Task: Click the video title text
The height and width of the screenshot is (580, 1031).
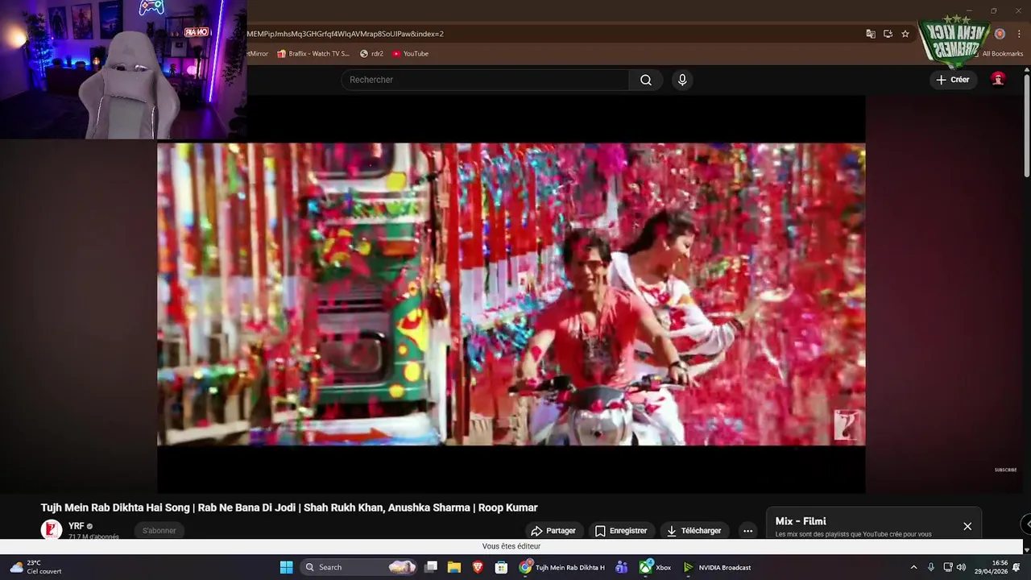Action: (289, 507)
